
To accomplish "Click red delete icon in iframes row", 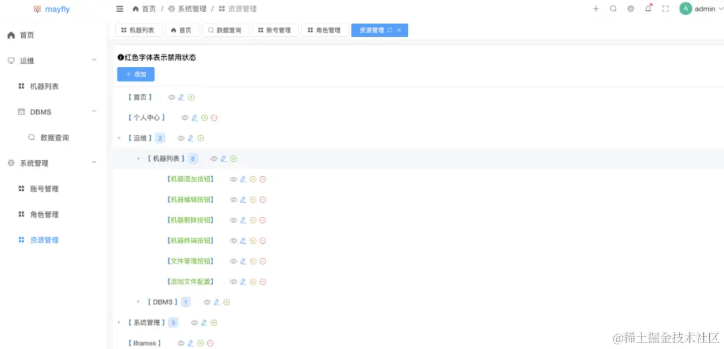I will pos(210,343).
